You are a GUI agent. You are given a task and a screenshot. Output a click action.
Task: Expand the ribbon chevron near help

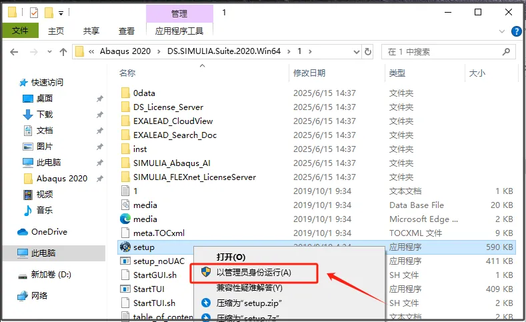click(502, 31)
